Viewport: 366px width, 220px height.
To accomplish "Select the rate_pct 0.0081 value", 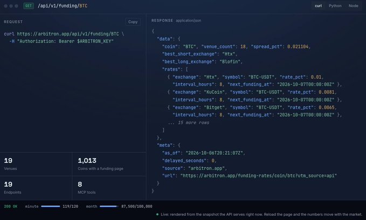I will point(326,92).
